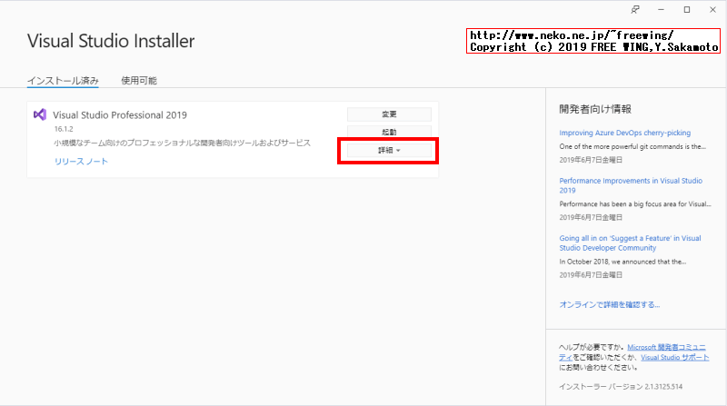Click the 'One of the more powerful git commands' summary
This screenshot has width=727, height=406.
(632, 146)
